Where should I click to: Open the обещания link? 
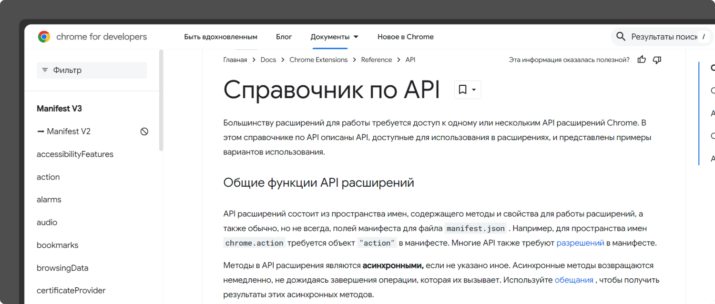[x=574, y=280]
